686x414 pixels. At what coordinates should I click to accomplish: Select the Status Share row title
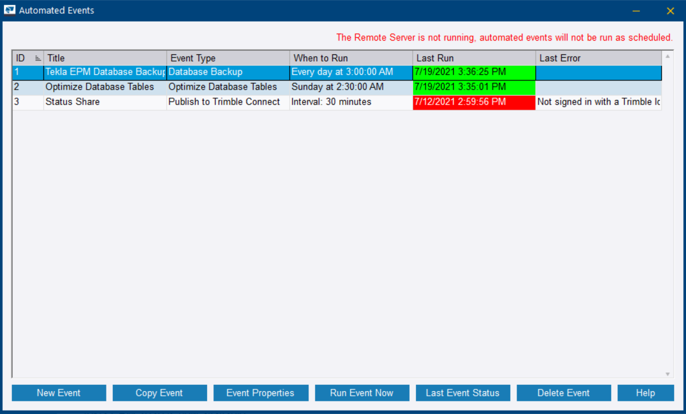105,102
